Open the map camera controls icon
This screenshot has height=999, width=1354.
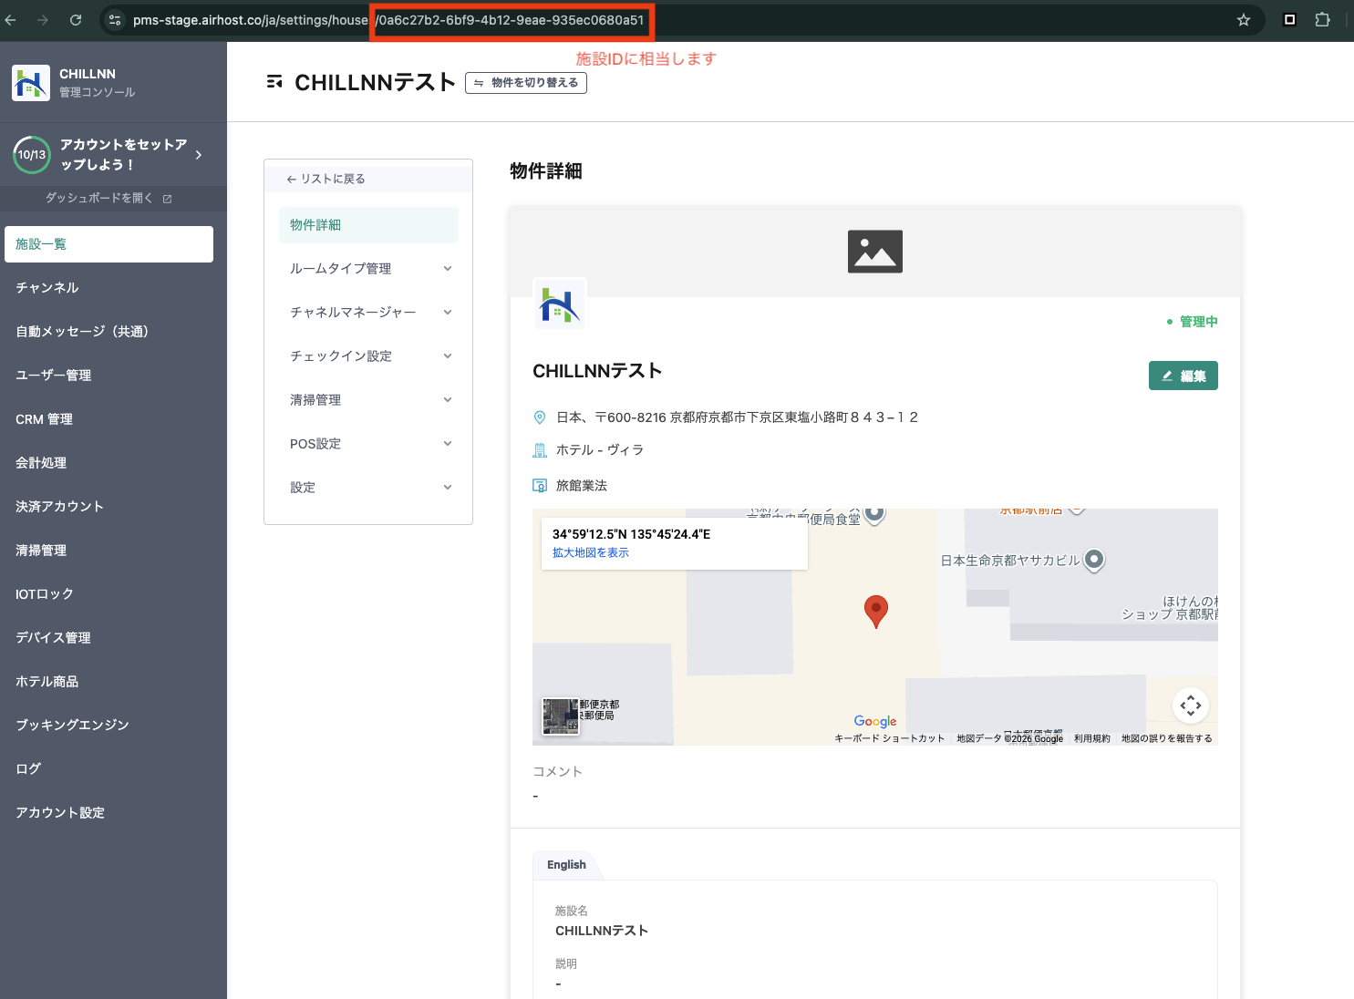pos(1191,705)
